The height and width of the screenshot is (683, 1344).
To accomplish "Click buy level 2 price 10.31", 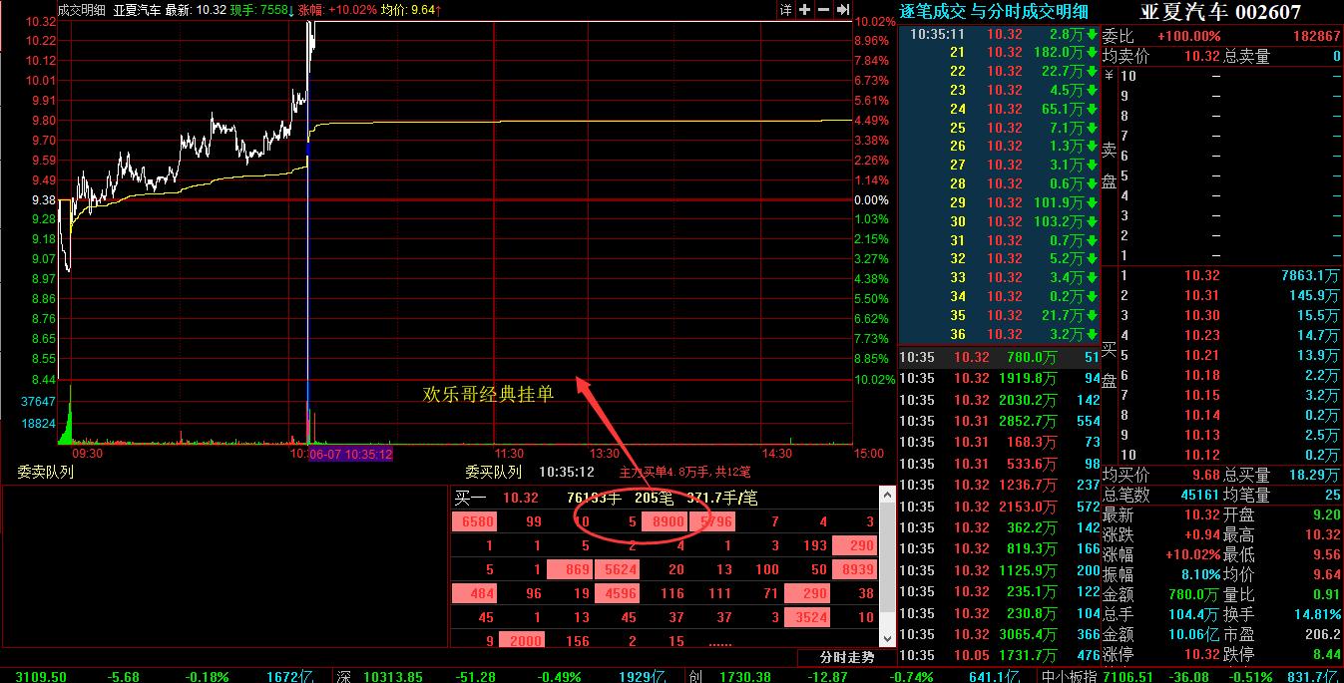I will pos(1201,296).
